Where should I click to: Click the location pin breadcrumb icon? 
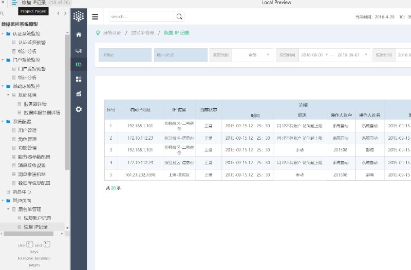pos(98,33)
